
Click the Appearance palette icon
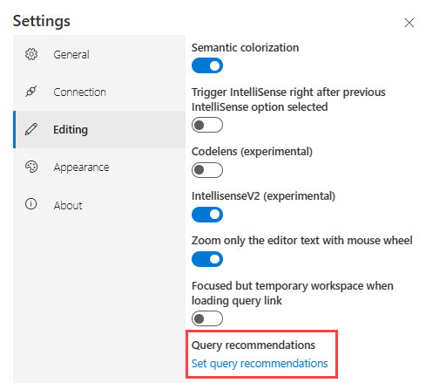[31, 167]
